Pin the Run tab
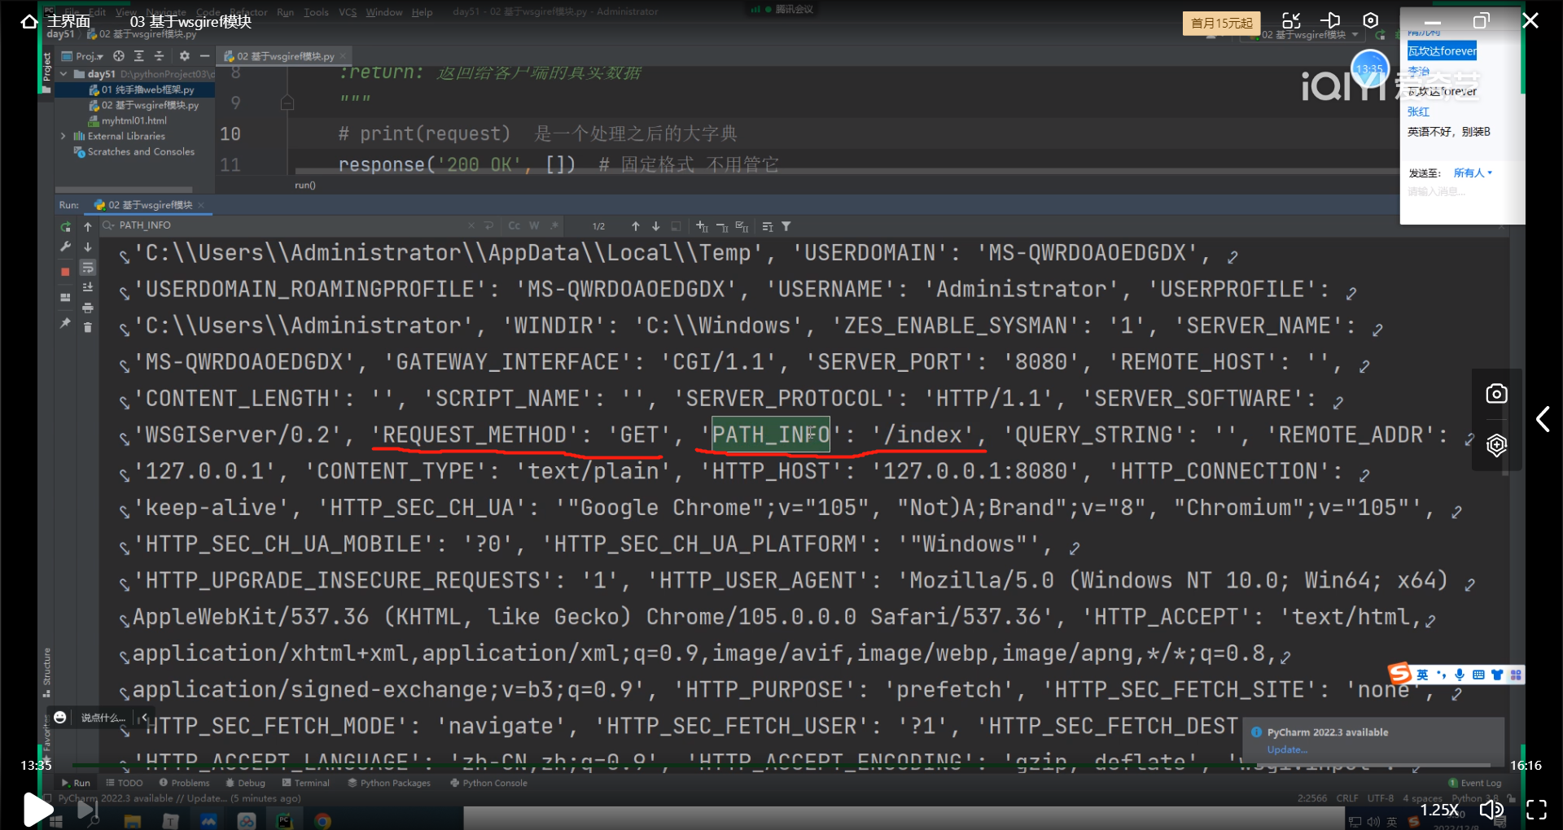 [66, 323]
